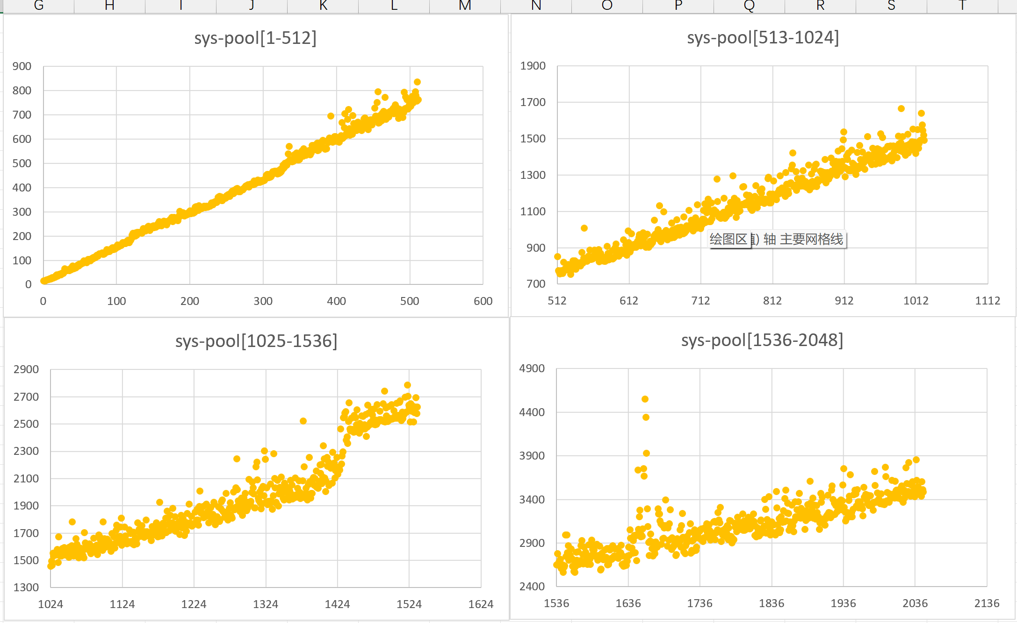Select column Q header
The width and height of the screenshot is (1017, 623).
749,6
